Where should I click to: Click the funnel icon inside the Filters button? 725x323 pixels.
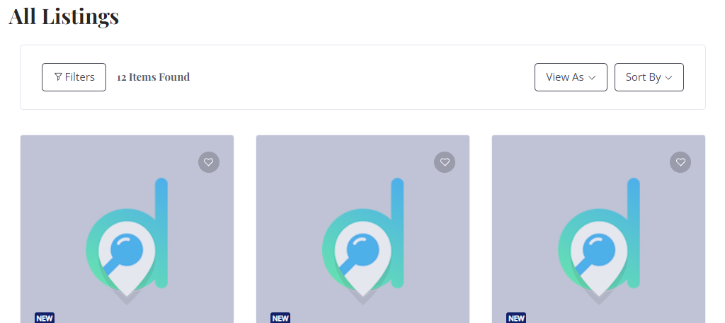[x=58, y=76]
